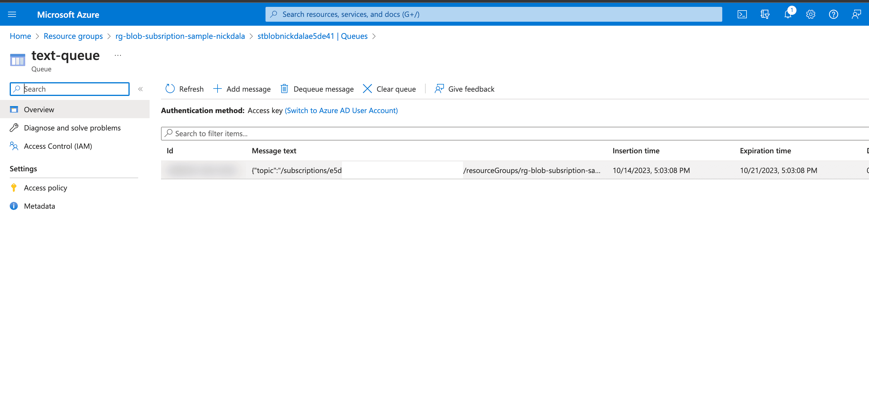Click the Overview menu icon

click(x=14, y=109)
